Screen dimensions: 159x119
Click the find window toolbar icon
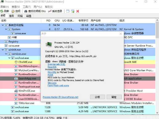(68, 11)
